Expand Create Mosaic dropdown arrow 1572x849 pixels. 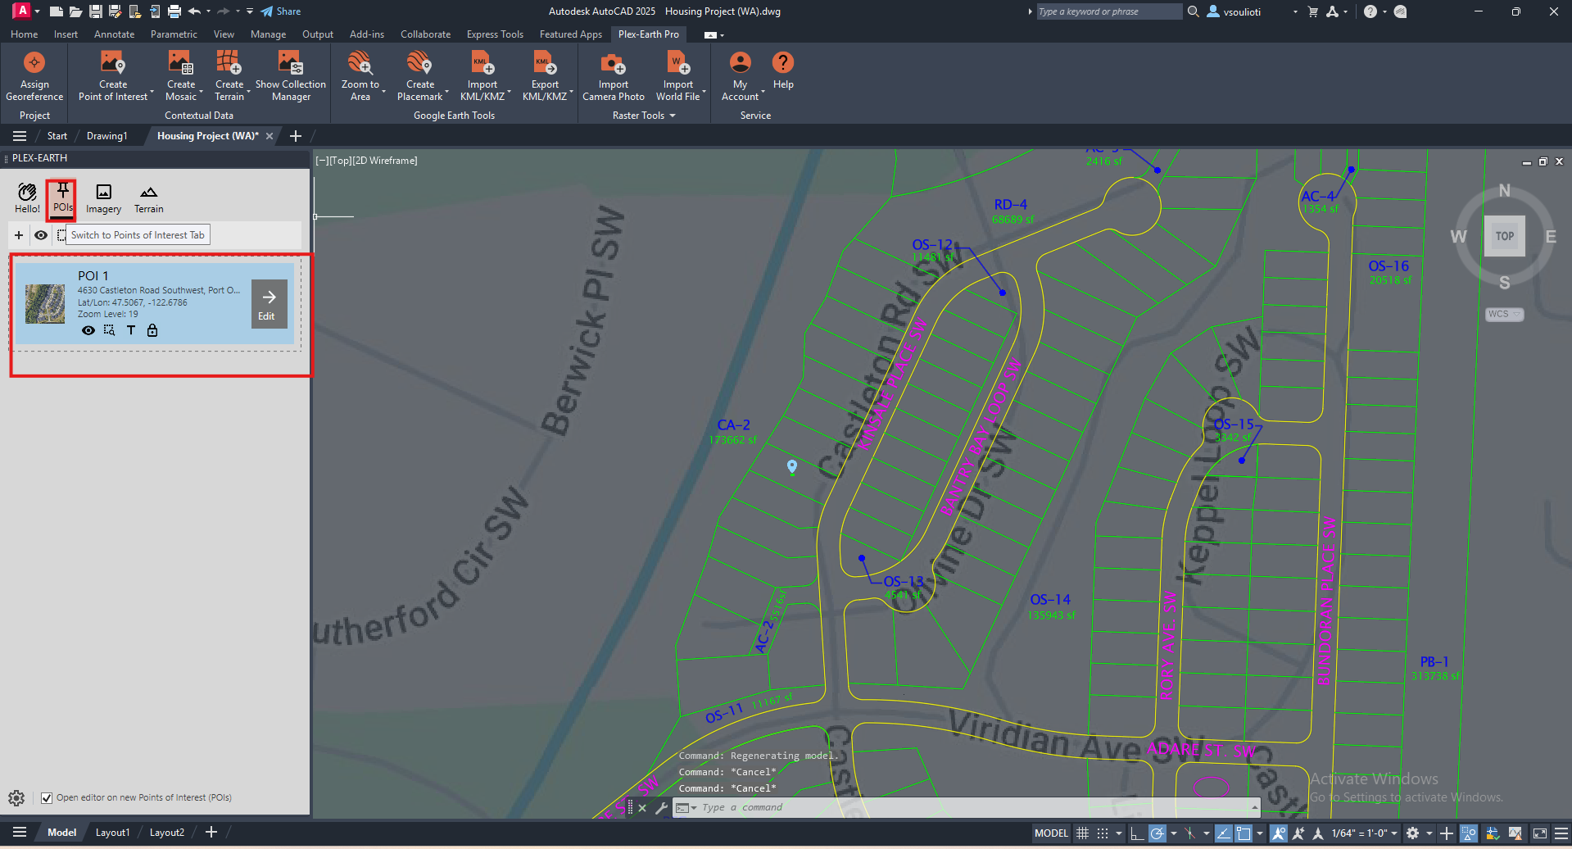(202, 91)
